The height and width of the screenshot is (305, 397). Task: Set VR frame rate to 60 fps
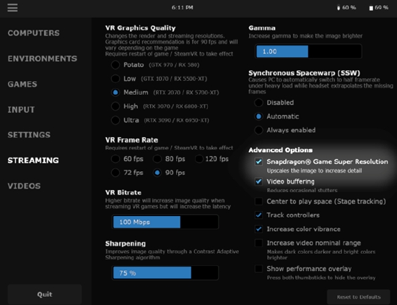click(x=115, y=159)
